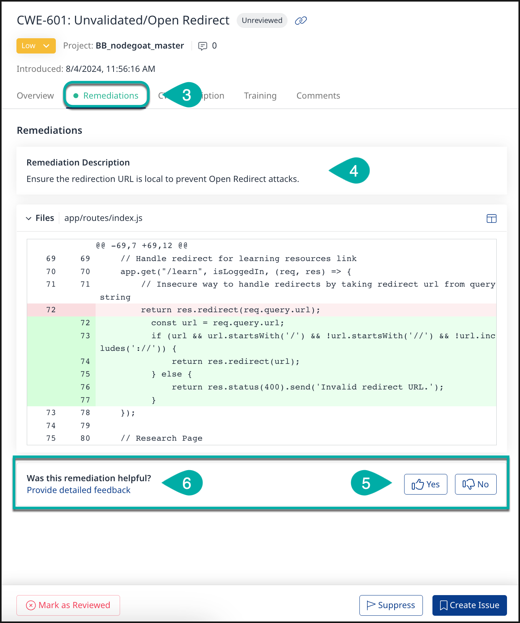The width and height of the screenshot is (520, 623).
Task: Collapse the Files section chevron
Action: point(29,218)
